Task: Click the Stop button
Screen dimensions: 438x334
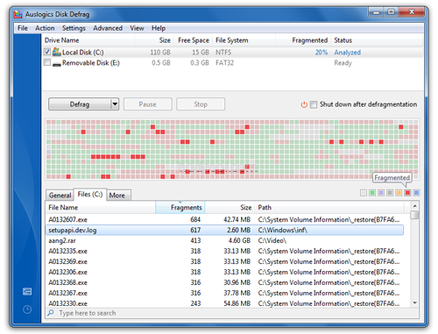Action: click(x=201, y=104)
